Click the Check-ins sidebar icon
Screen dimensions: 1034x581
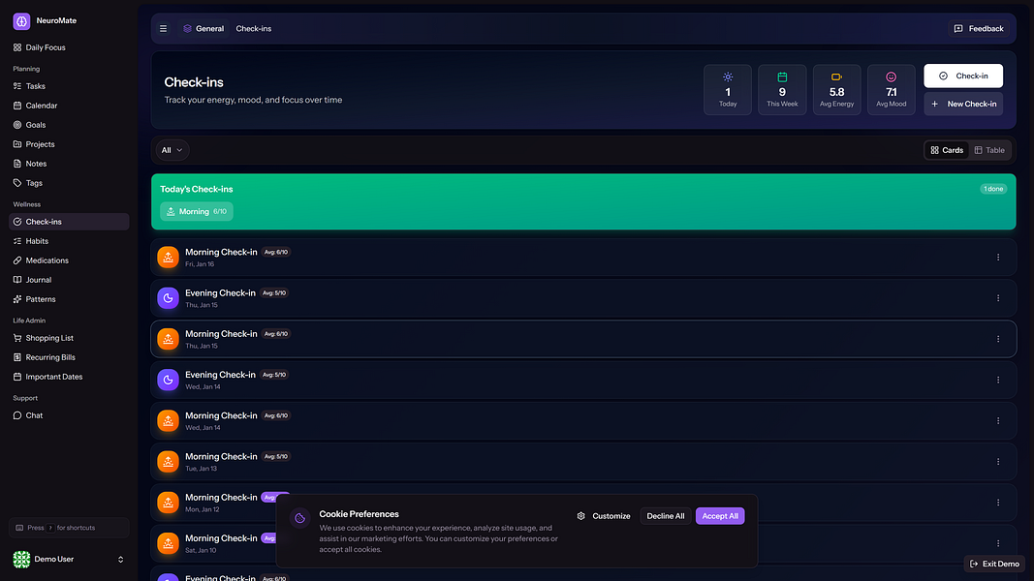coord(17,222)
